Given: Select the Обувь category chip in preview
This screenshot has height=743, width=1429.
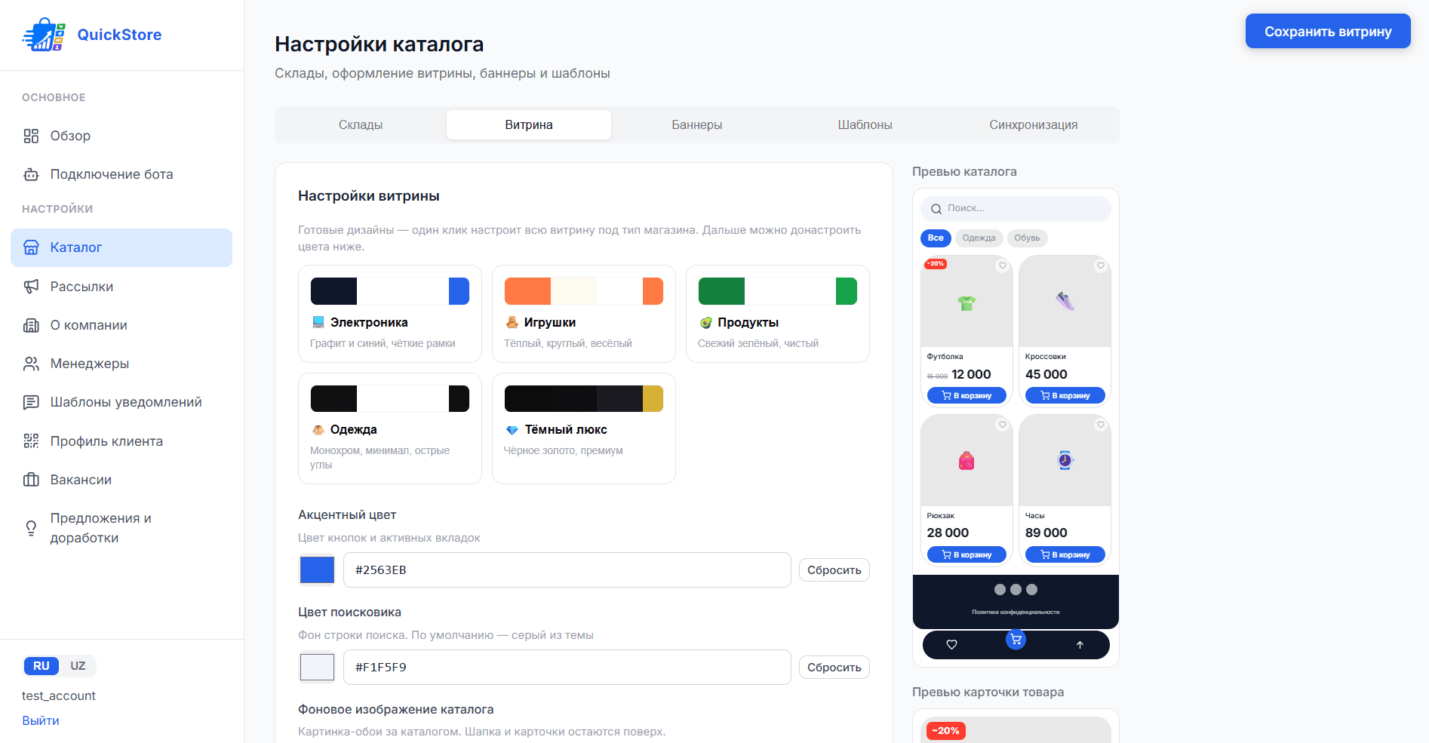Looking at the screenshot, I should pyautogui.click(x=1027, y=238).
